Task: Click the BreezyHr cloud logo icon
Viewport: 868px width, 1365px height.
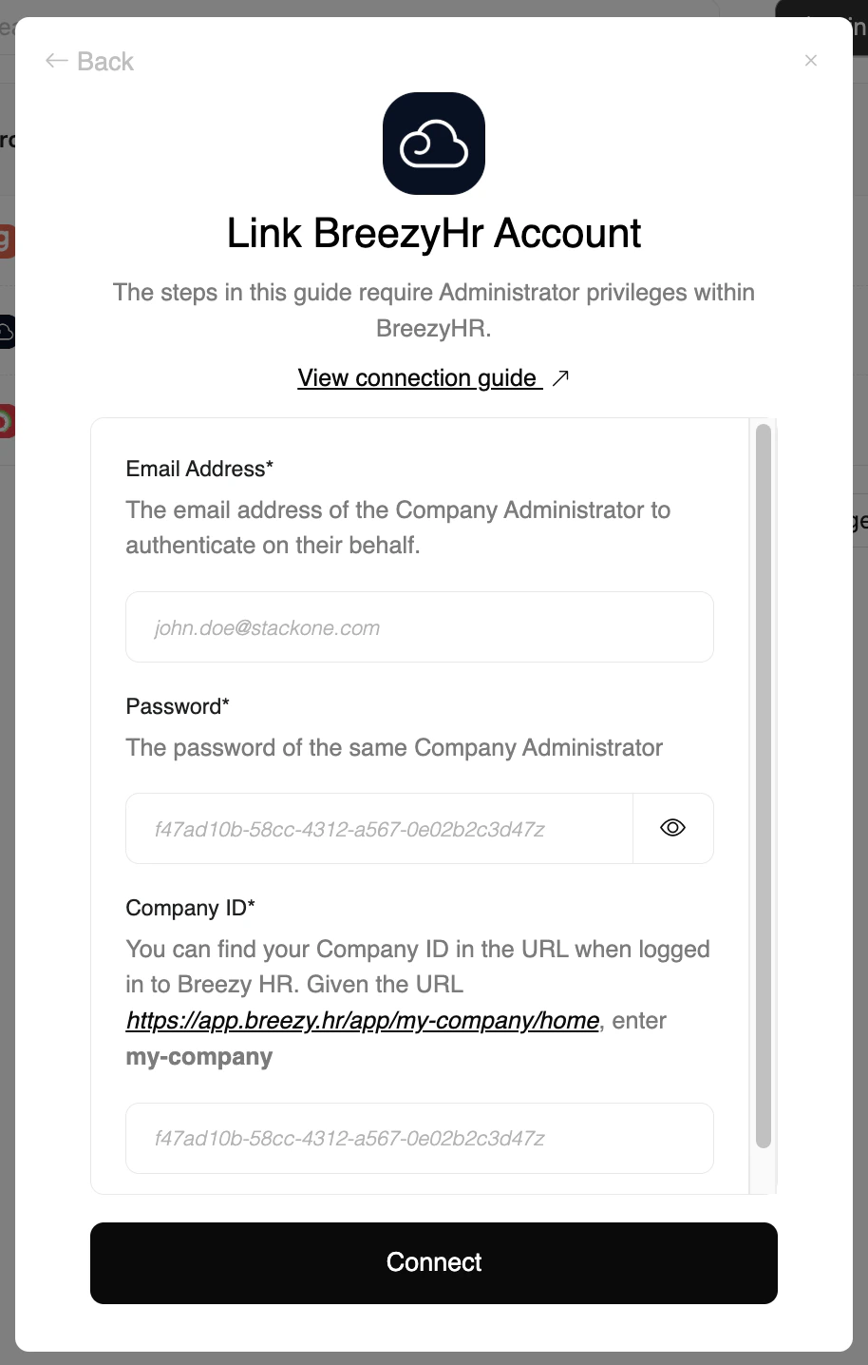Action: (433, 143)
